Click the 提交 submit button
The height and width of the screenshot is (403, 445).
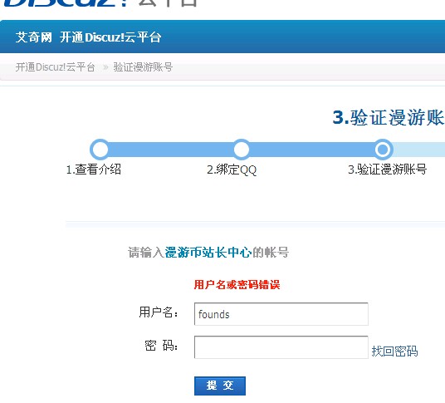point(220,386)
